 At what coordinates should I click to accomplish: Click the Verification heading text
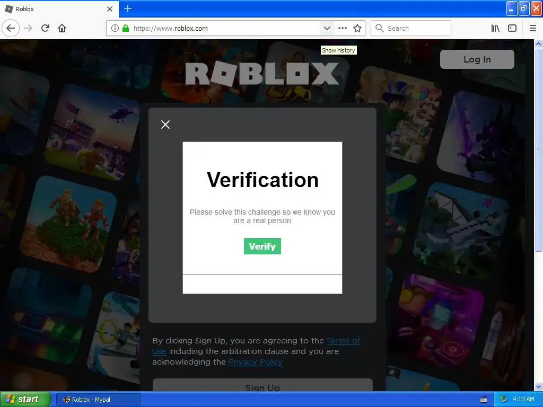pos(262,180)
